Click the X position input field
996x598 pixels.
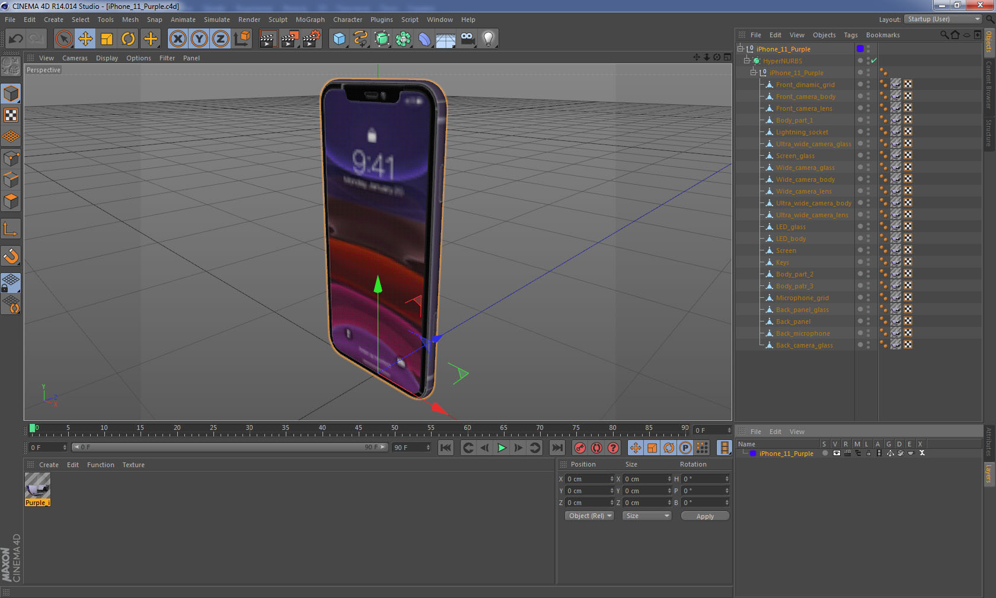[590, 478]
